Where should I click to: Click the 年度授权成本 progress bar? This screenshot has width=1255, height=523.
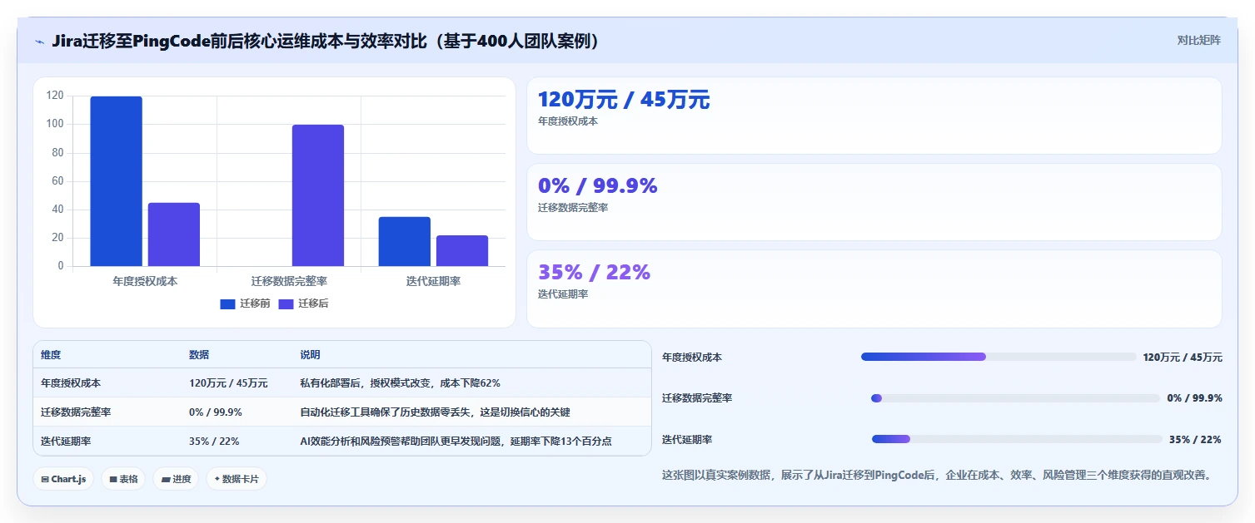999,357
